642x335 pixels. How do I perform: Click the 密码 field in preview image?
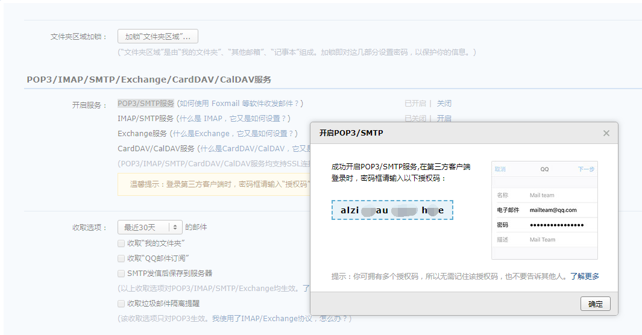click(x=556, y=225)
